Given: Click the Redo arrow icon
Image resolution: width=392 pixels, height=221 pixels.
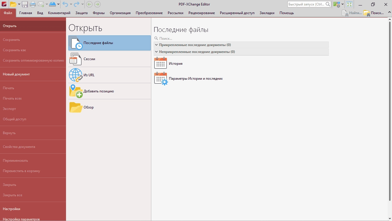Looking at the screenshot, I should click(x=77, y=4).
